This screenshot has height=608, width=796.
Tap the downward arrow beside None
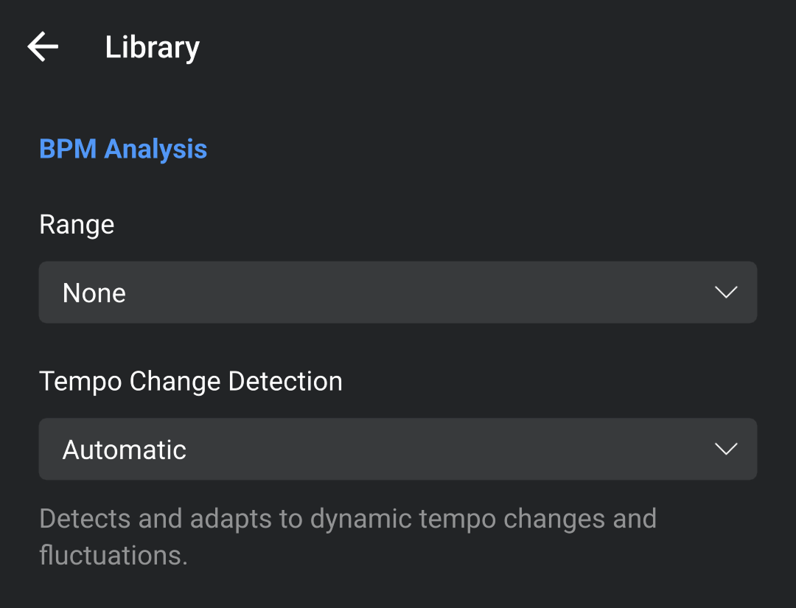(726, 293)
